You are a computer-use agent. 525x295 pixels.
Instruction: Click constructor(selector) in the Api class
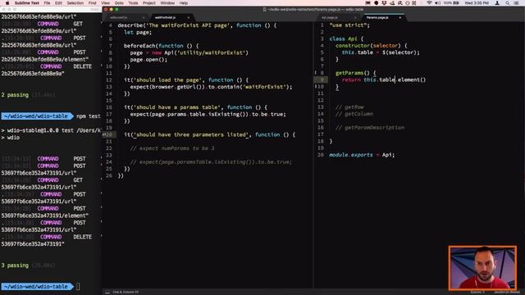click(368, 46)
